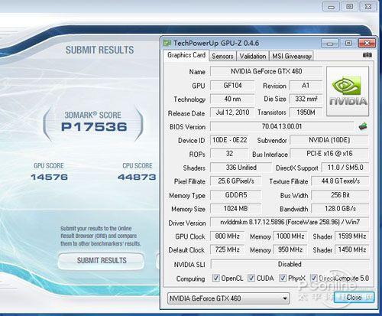This screenshot has height=316, width=382.
Task: Click GPU Clock row Shader field 1599 MHz
Action: coord(352,236)
